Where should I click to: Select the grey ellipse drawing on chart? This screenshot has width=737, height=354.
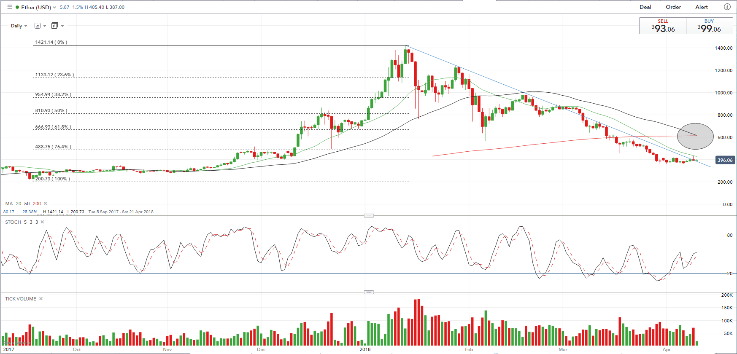(x=695, y=136)
